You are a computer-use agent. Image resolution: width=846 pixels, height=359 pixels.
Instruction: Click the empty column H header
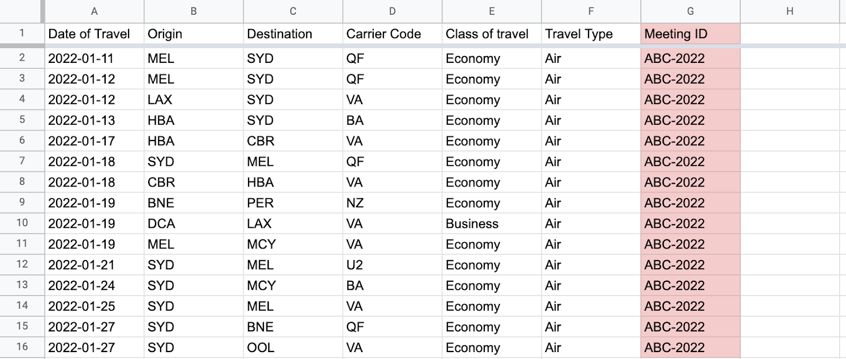[789, 11]
